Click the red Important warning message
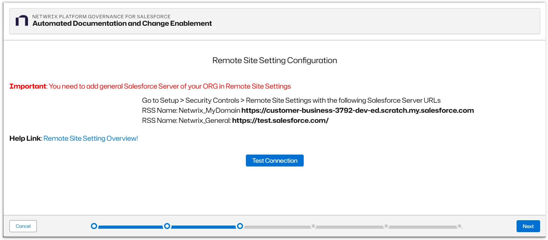Screen dimensions: 548x240 pos(150,86)
